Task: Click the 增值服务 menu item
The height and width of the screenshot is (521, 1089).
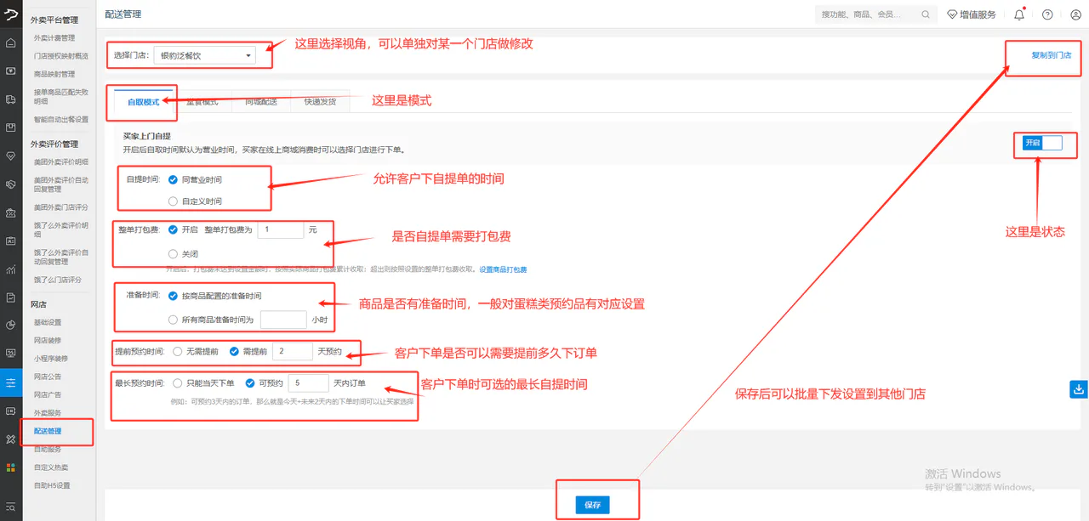Action: click(971, 14)
